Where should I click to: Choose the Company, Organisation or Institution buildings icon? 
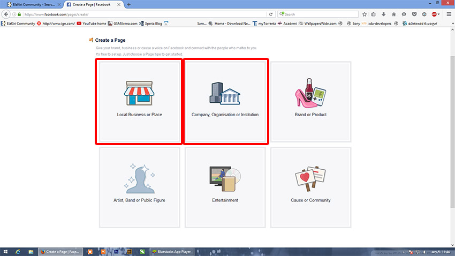pos(225,93)
